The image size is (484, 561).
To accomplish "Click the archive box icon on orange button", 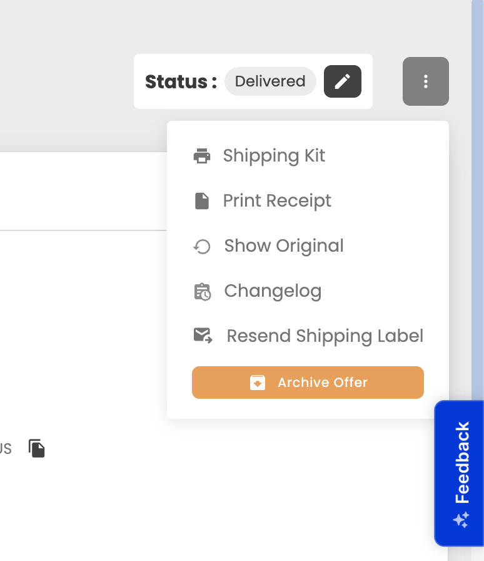I will [x=258, y=383].
